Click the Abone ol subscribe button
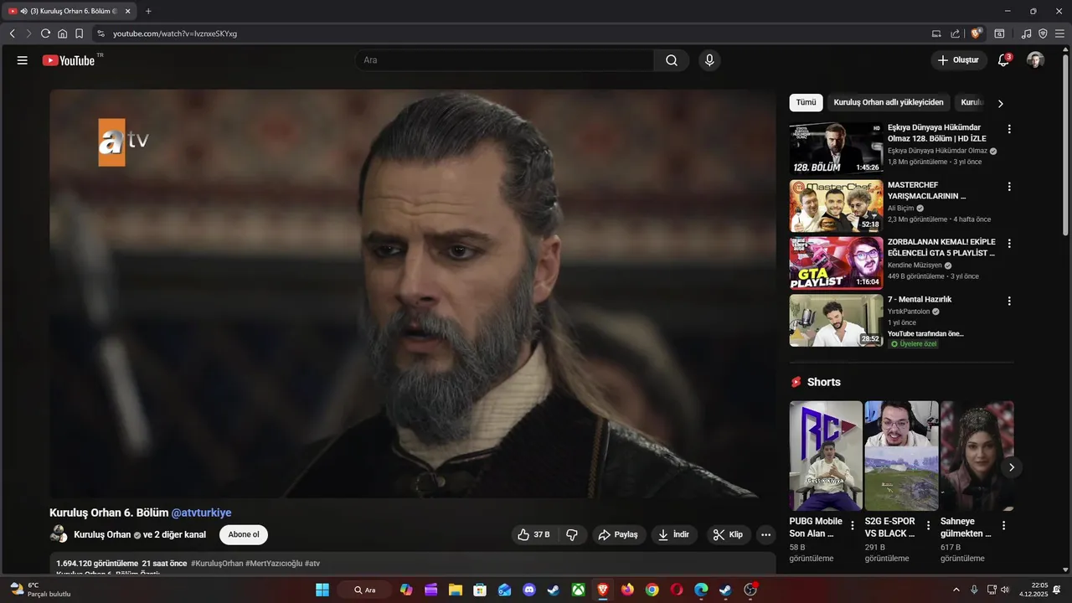 click(244, 534)
